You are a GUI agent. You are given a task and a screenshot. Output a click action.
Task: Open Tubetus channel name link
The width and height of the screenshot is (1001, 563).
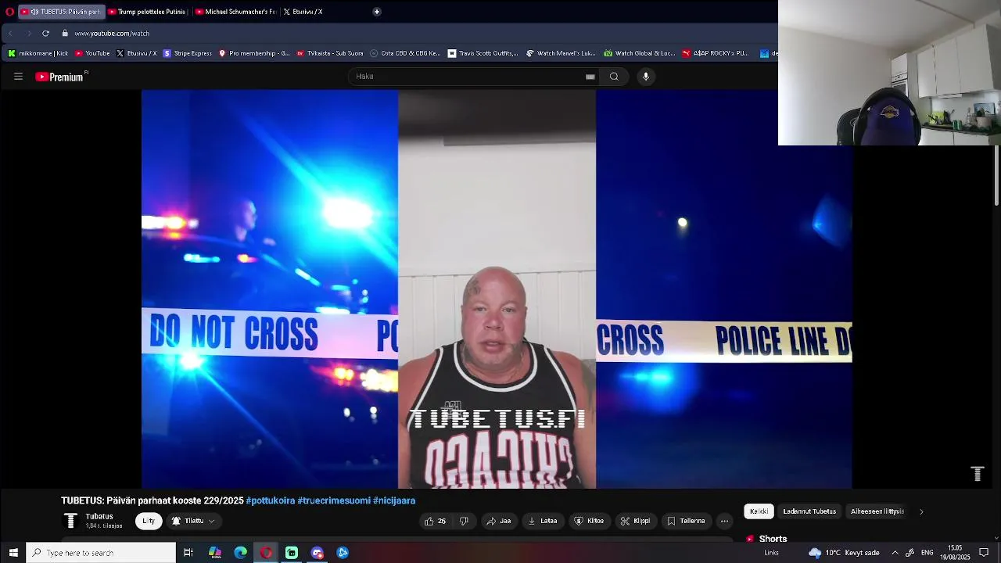click(x=99, y=517)
